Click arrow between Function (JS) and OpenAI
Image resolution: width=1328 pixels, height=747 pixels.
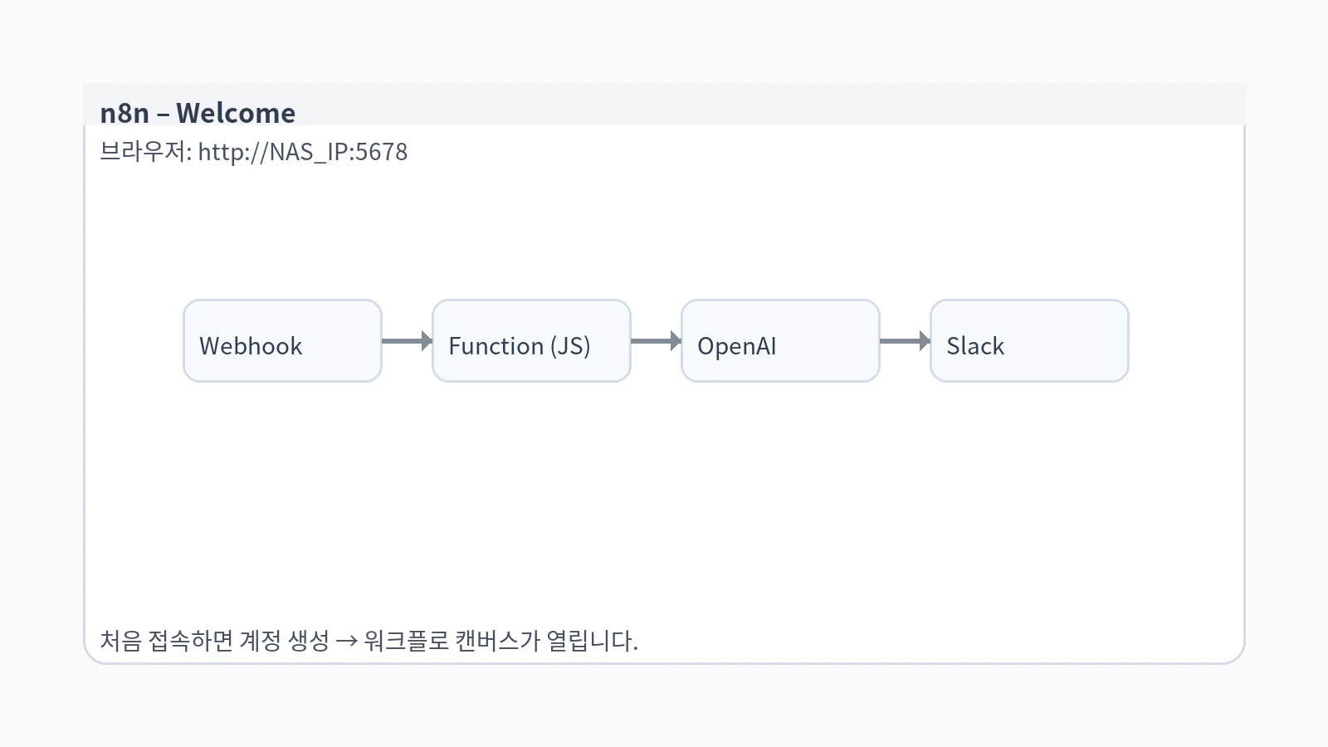click(x=654, y=341)
